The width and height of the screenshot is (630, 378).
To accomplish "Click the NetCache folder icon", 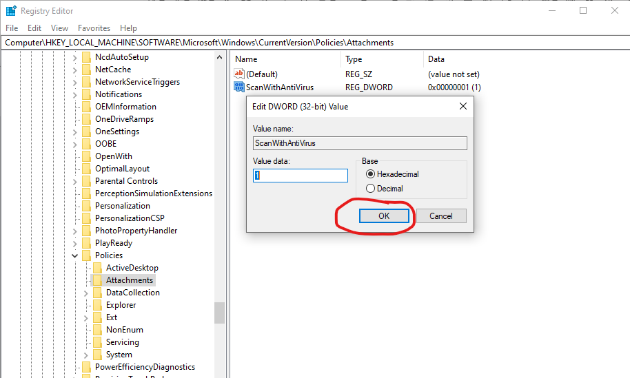I will point(86,70).
